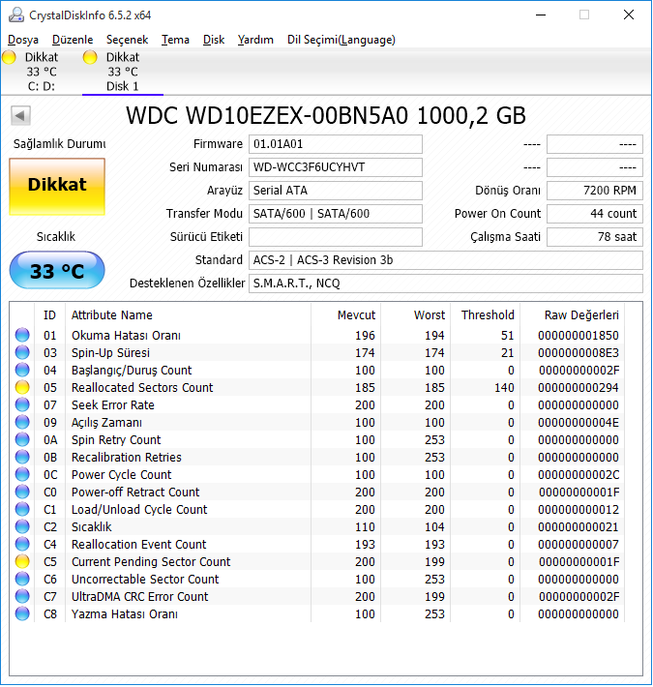This screenshot has width=653, height=687.
Task: Click the Desteklenen Özellikler field S.M.A.R.T., NCQ
Action: click(x=446, y=284)
